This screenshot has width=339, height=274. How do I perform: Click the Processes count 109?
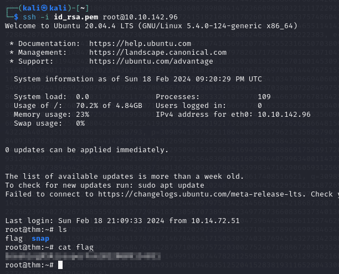coord(264,97)
